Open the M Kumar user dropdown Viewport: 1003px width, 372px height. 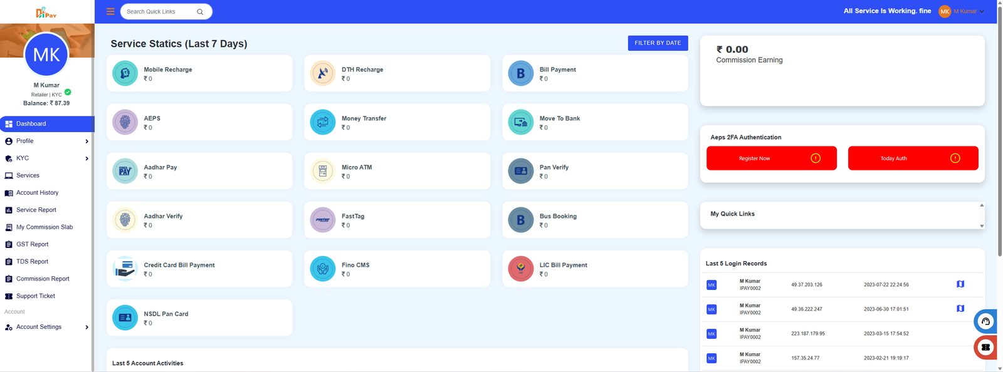[x=962, y=11]
